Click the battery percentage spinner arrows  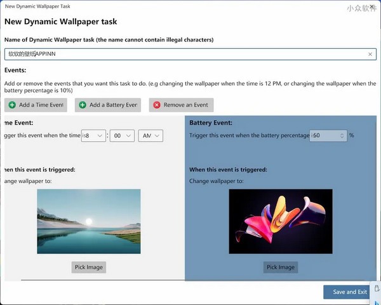342,135
